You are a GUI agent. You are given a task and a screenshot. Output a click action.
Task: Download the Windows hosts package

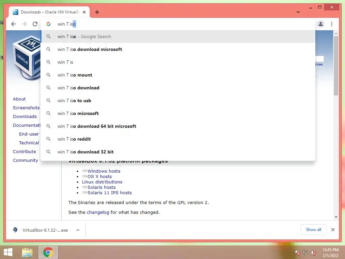(x=104, y=171)
